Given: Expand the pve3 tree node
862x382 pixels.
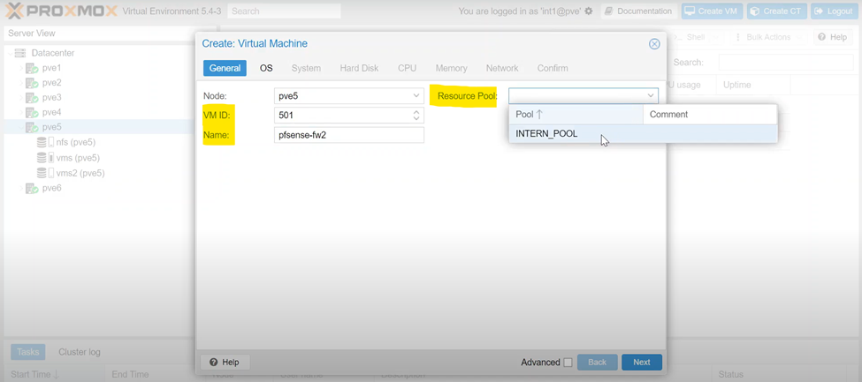Looking at the screenshot, I should tap(21, 98).
